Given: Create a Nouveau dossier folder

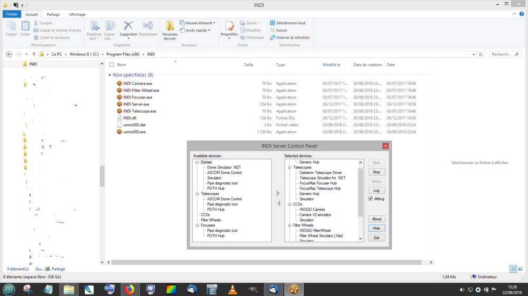Looking at the screenshot, I should pos(169,30).
